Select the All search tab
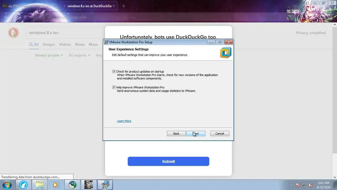The height and width of the screenshot is (190, 337). (34, 44)
